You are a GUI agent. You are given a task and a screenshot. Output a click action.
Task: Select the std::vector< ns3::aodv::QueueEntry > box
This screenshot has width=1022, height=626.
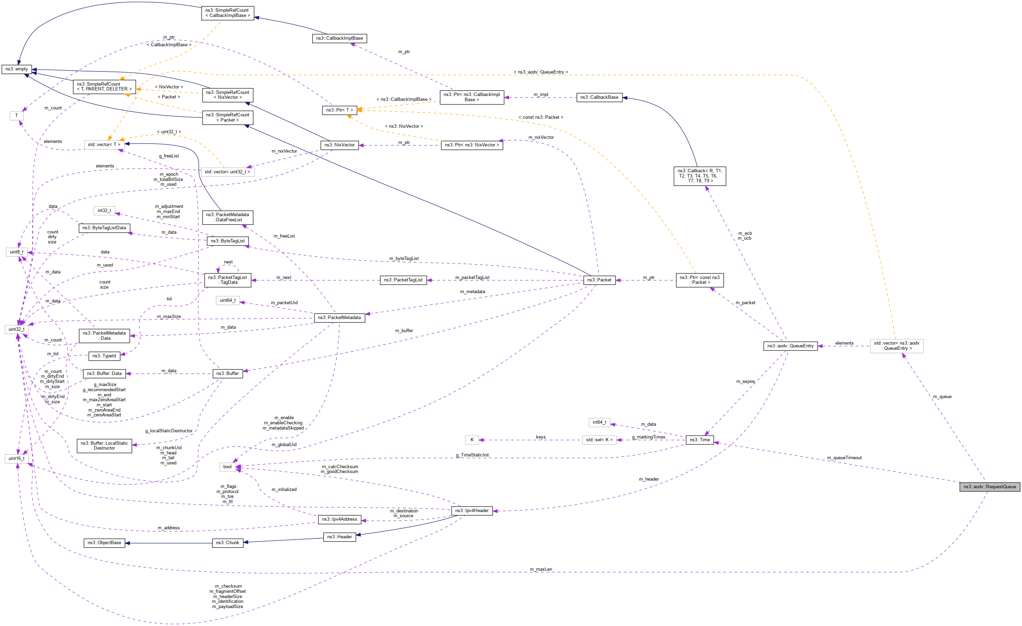(x=896, y=346)
